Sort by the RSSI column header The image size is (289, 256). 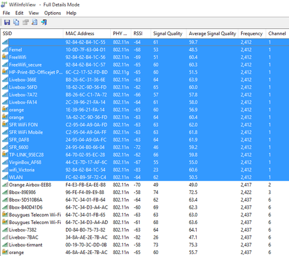tap(141, 33)
